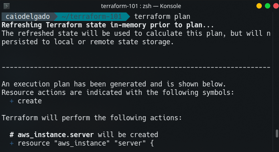Click the quoted "server" string in resource line
The height and width of the screenshot is (152, 279).
(130, 143)
